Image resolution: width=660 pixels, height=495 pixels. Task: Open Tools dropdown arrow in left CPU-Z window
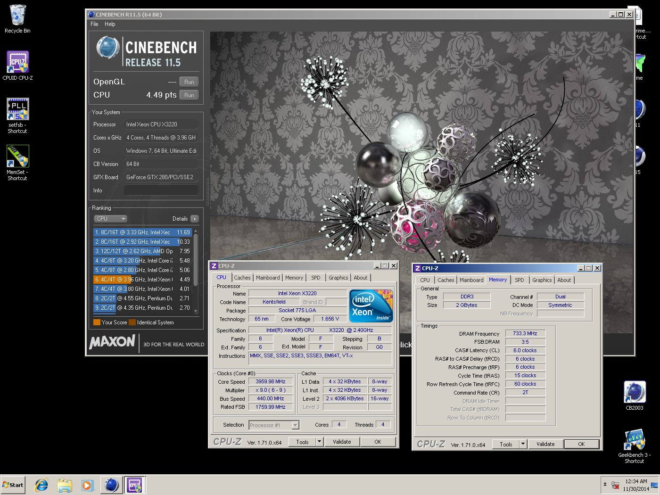pyautogui.click(x=319, y=442)
